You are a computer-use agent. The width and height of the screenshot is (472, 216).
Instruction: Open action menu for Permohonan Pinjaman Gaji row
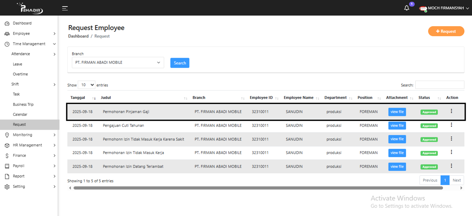click(x=451, y=111)
